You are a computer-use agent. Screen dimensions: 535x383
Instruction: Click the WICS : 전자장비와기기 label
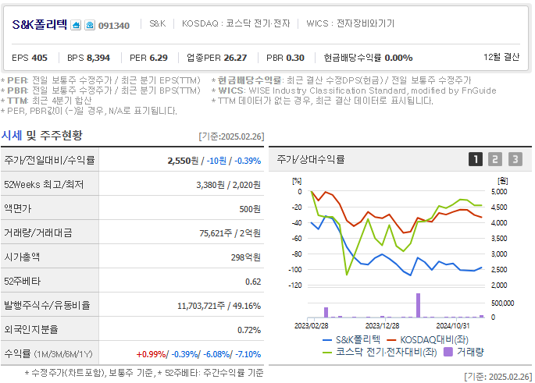pyautogui.click(x=351, y=23)
